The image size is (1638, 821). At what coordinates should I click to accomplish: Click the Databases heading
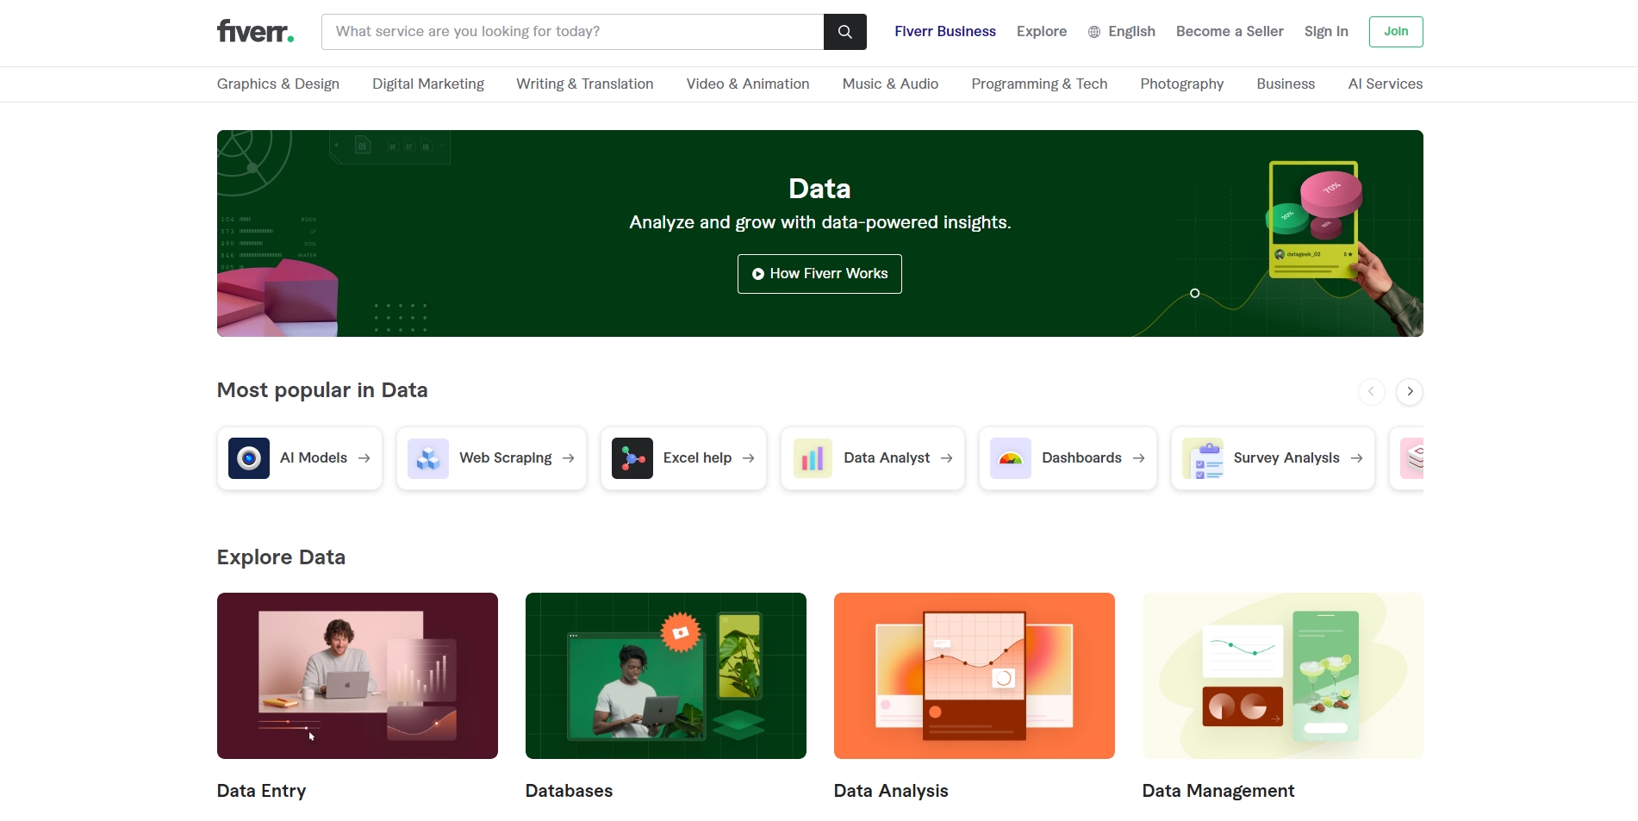[x=570, y=791]
